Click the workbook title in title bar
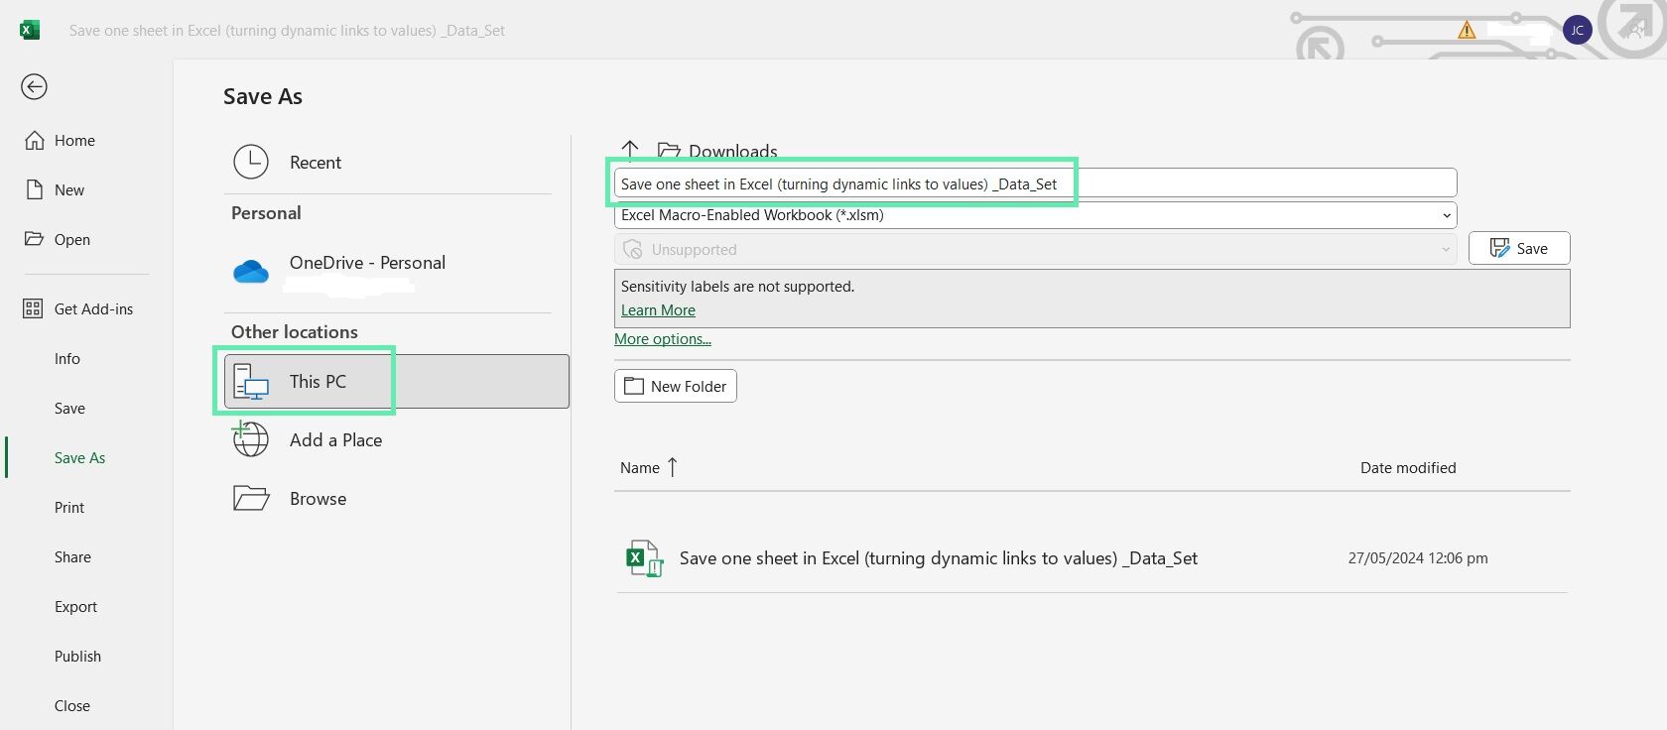 click(x=287, y=31)
